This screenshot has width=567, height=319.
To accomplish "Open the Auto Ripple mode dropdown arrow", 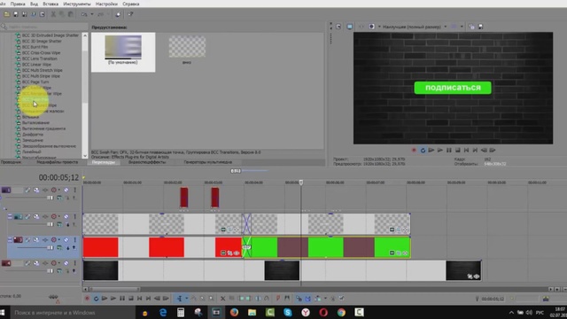I will click(x=325, y=299).
